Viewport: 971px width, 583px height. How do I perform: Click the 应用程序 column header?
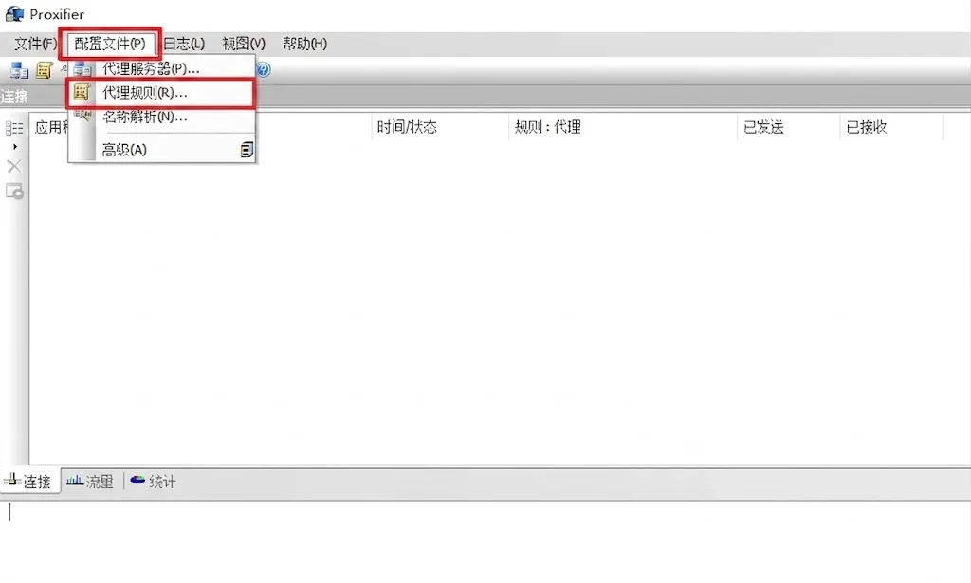[49, 127]
